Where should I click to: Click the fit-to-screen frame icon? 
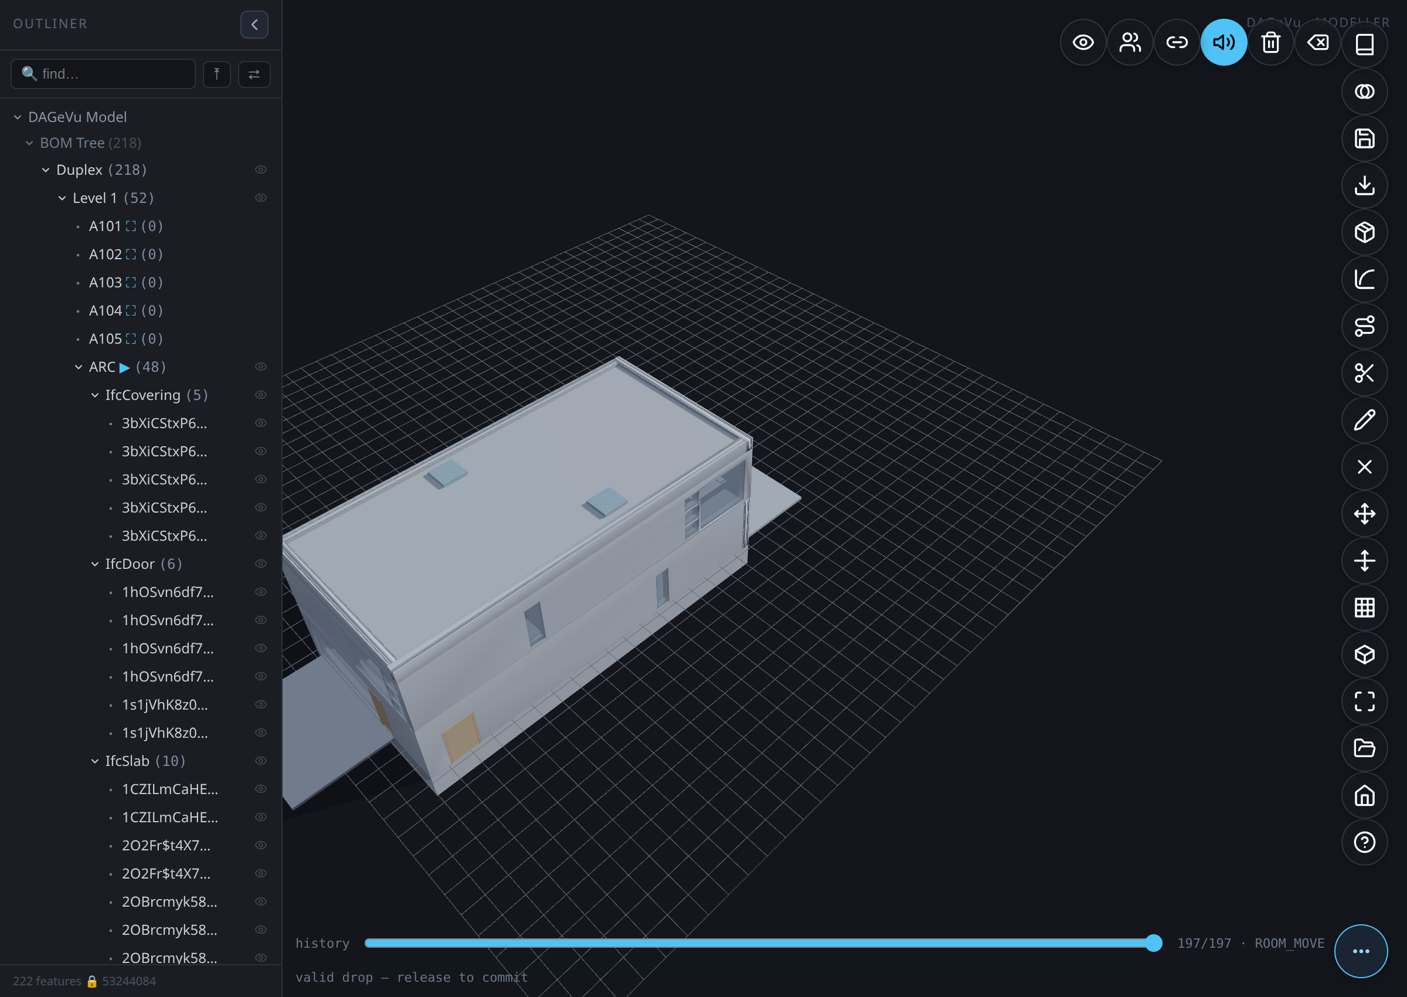click(1364, 701)
